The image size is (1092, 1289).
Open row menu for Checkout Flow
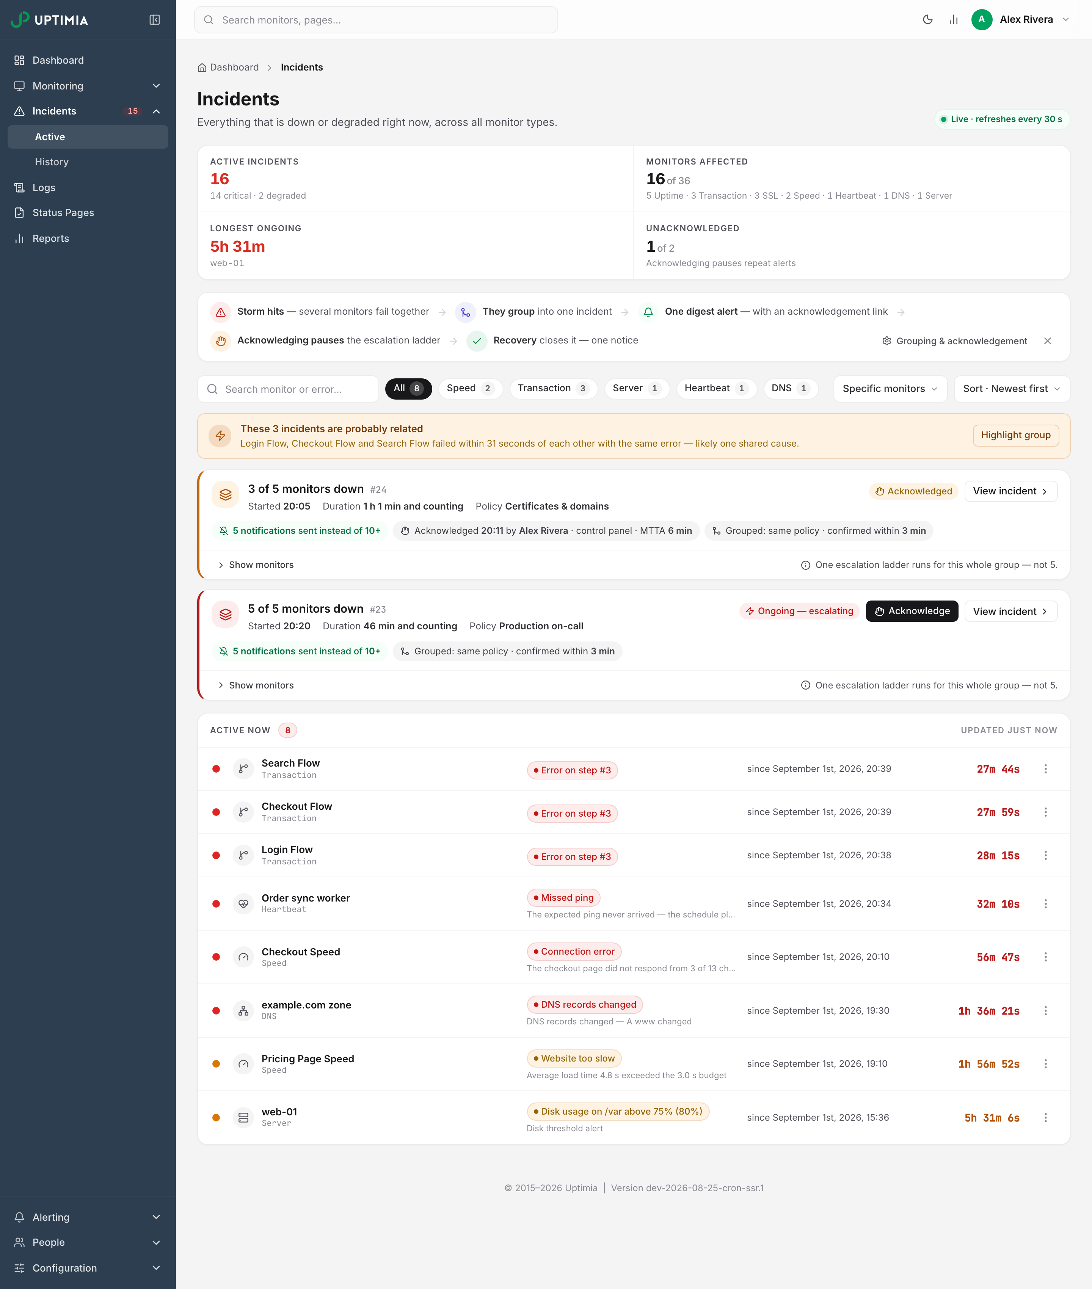(1046, 812)
